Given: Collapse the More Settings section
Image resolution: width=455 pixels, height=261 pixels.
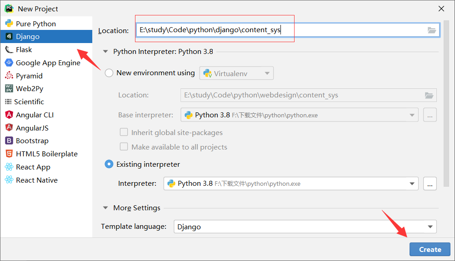Looking at the screenshot, I should pyautogui.click(x=105, y=208).
